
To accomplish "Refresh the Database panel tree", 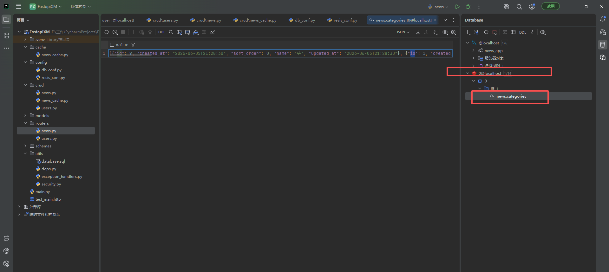I will [x=486, y=32].
